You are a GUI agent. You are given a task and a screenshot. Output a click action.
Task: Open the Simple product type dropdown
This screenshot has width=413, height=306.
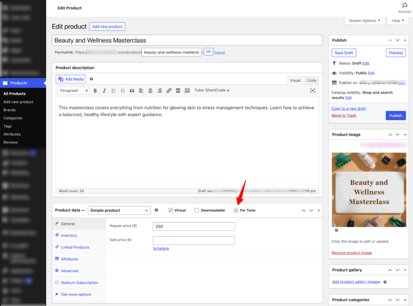119,210
